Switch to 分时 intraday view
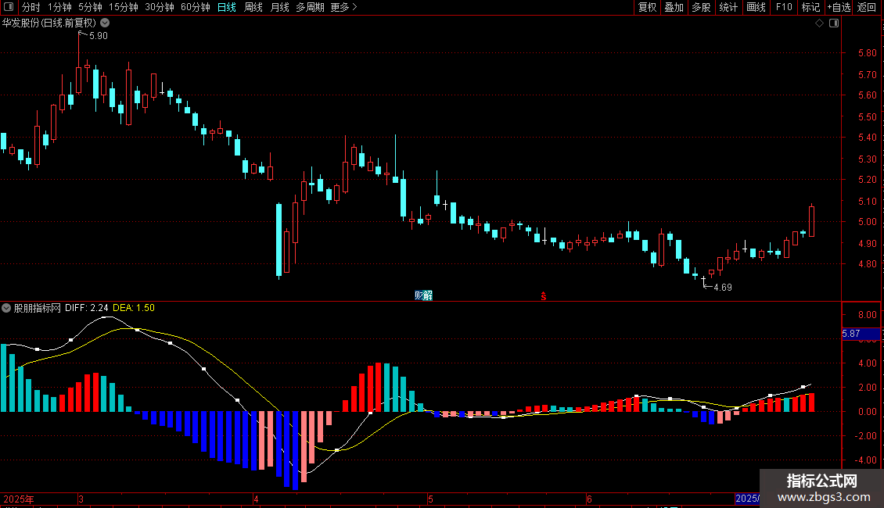The height and width of the screenshot is (508, 884). pyautogui.click(x=31, y=7)
